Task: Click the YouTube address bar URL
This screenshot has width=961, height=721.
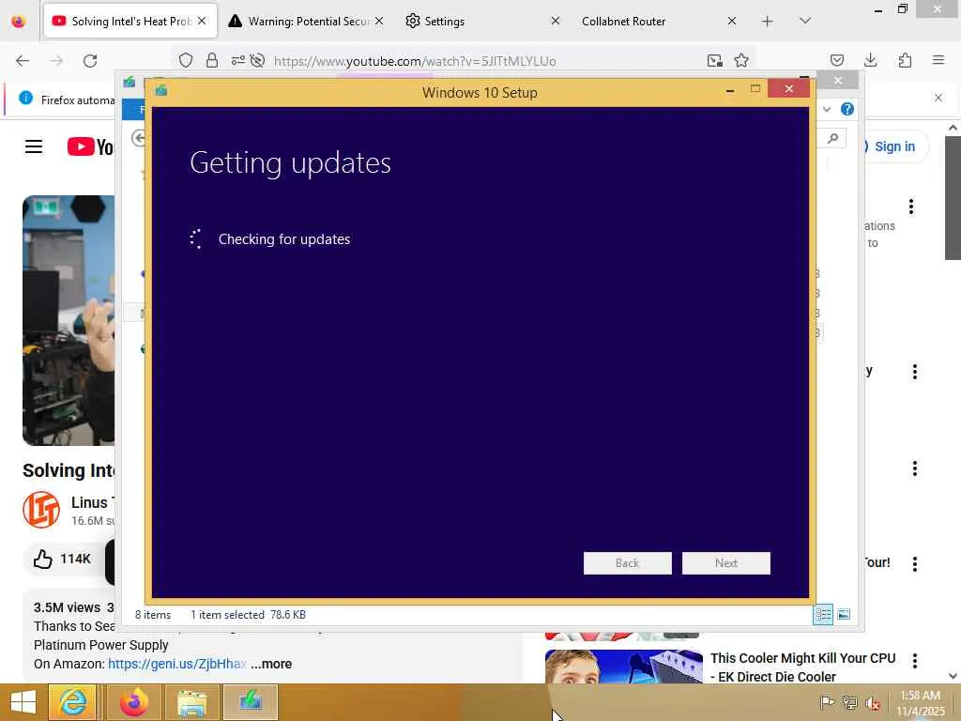Action: (415, 61)
